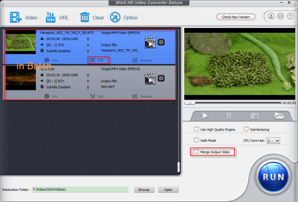Image resolution: width=298 pixels, height=202 pixels.
Task: Open the destination folder
Action: (x=168, y=189)
